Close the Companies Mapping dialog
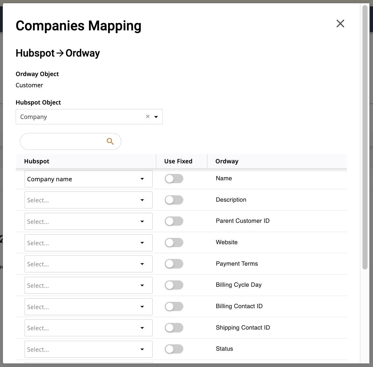Screen dimensions: 373x367 (x=340, y=24)
